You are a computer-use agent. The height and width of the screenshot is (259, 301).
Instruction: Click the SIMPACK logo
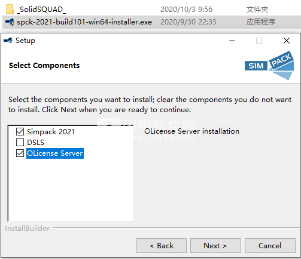tap(269, 66)
